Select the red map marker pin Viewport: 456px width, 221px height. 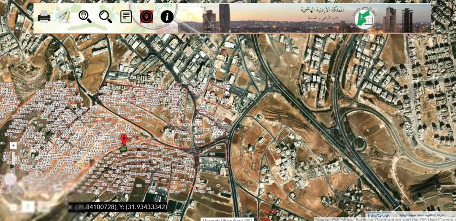pyautogui.click(x=124, y=140)
